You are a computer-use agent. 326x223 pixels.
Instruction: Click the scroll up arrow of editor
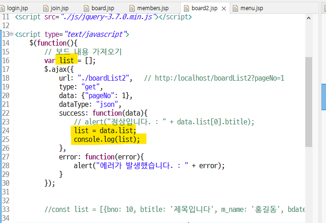309,18
